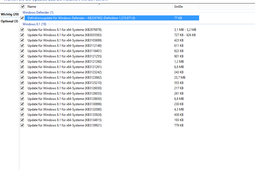Select the 25,7 MB size value
Image resolution: width=255 pixels, height=170 pixels.
click(x=180, y=77)
